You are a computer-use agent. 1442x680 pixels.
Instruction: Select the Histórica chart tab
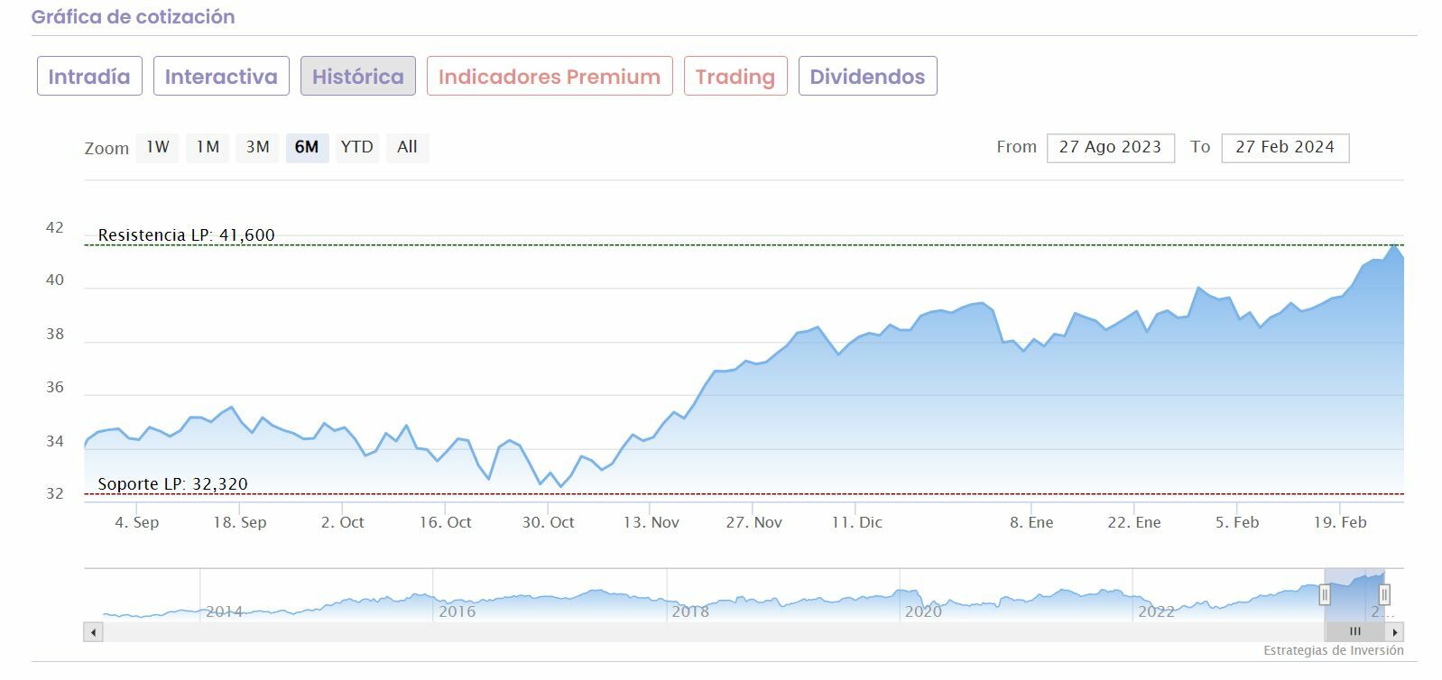(357, 77)
